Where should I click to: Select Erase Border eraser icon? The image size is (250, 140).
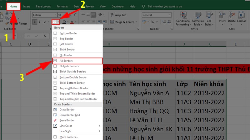[x=55, y=120]
